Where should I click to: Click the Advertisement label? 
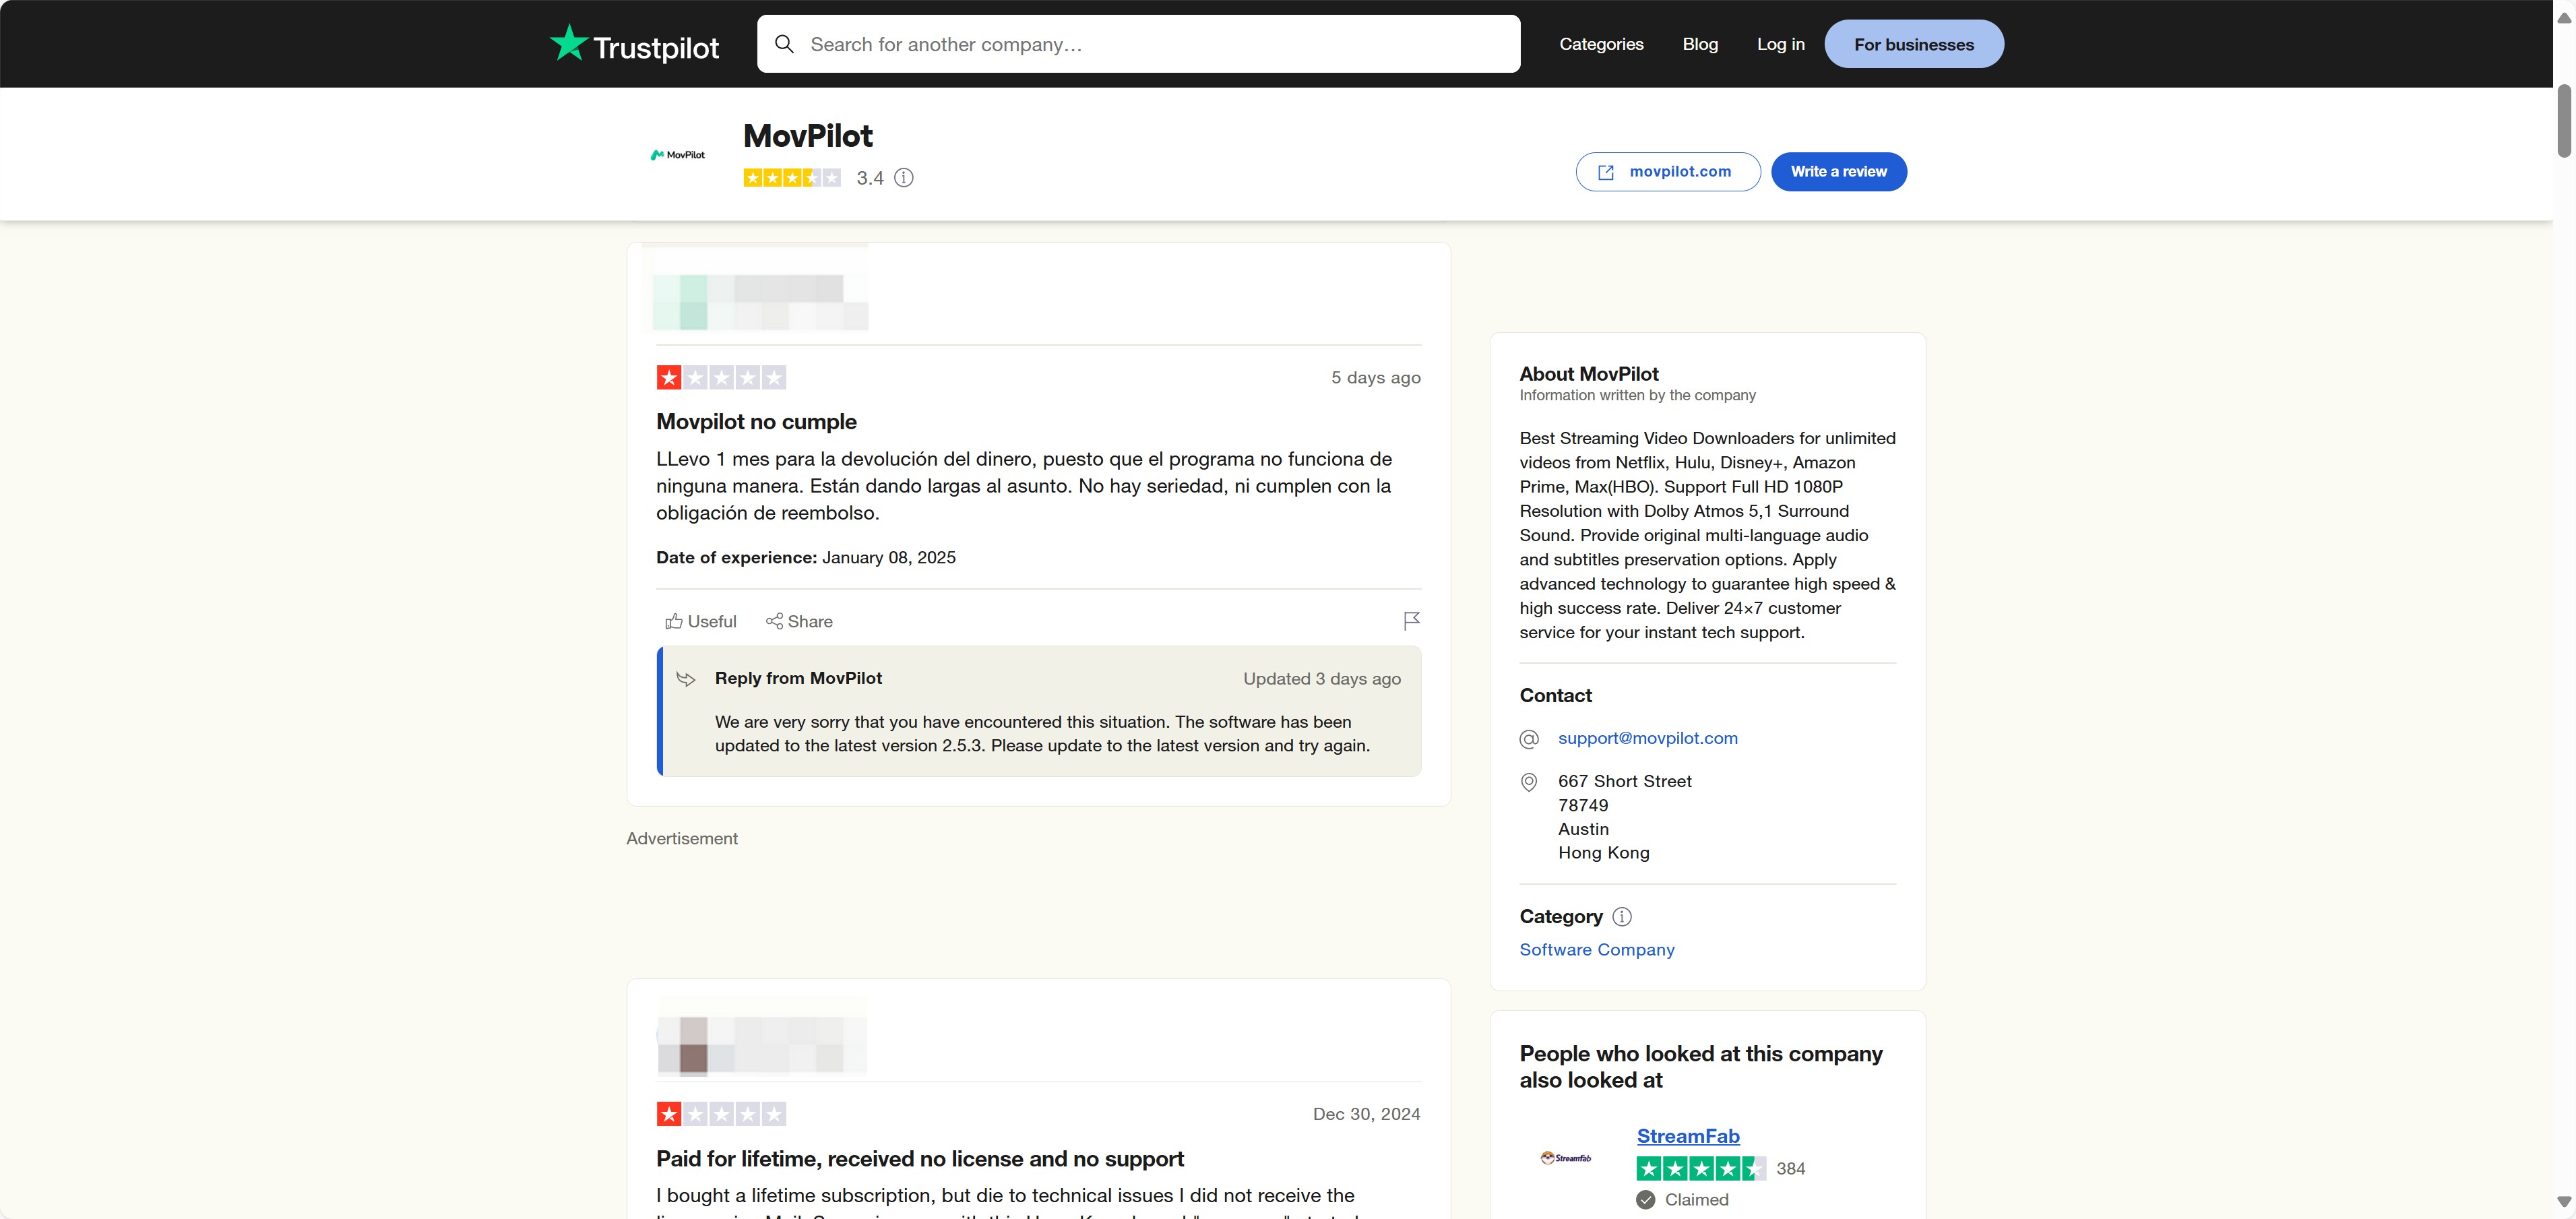pyautogui.click(x=681, y=838)
